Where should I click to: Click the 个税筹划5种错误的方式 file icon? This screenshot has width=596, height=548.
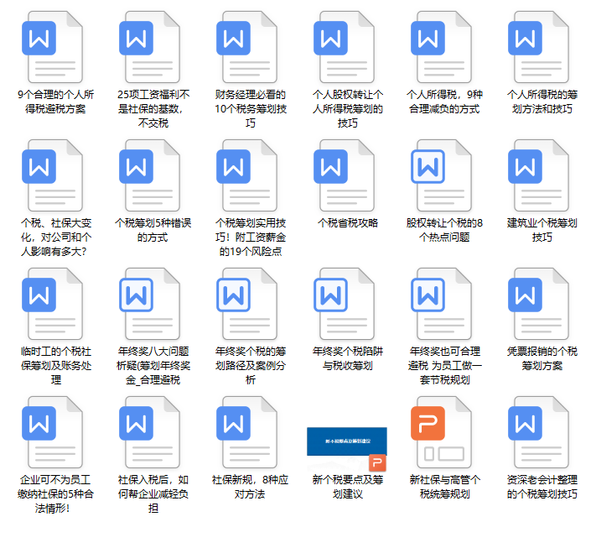pyautogui.click(x=150, y=175)
